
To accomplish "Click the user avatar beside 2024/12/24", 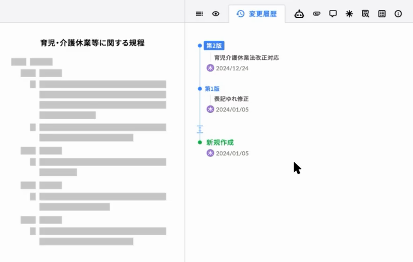I will point(210,68).
